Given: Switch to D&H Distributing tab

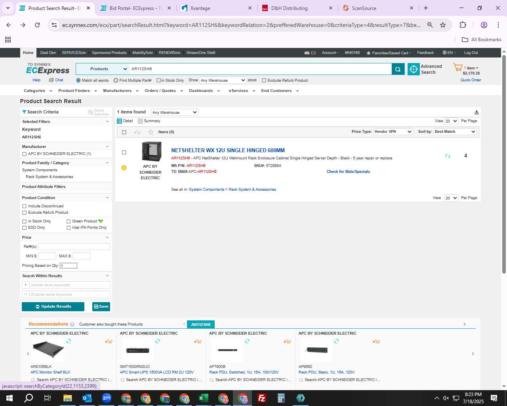Looking at the screenshot, I should point(297,8).
